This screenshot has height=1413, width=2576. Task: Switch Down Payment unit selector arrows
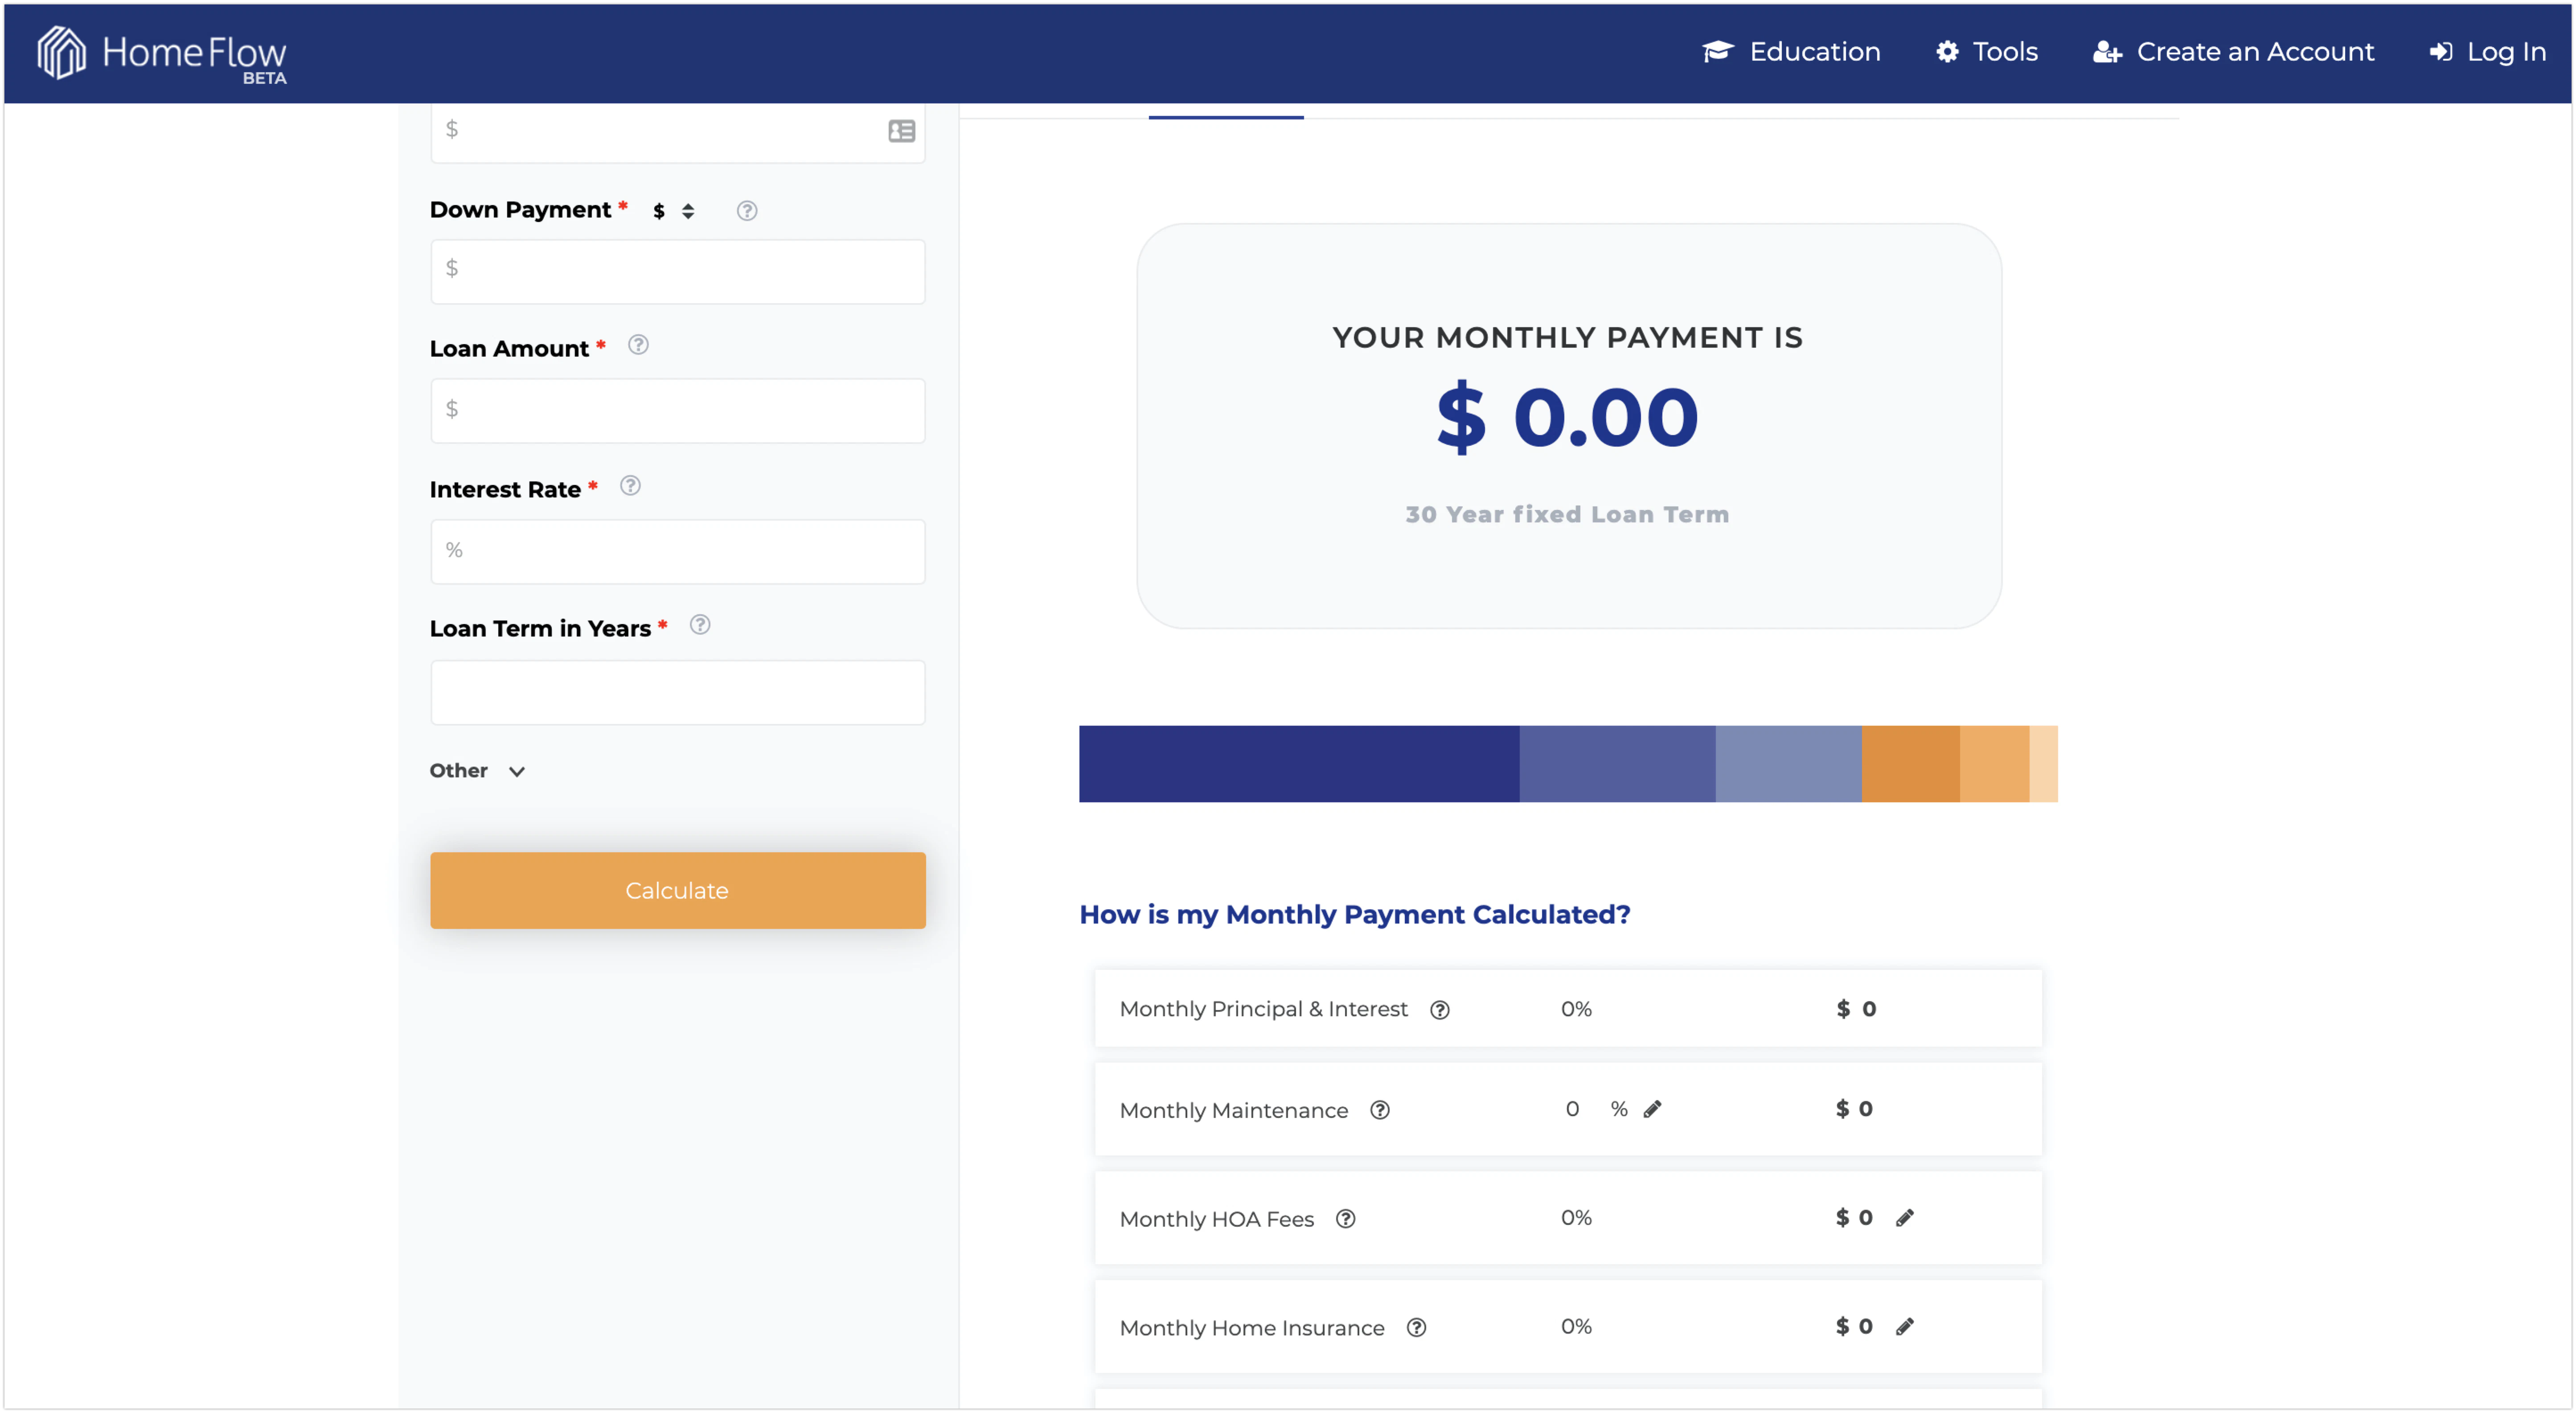pos(688,211)
